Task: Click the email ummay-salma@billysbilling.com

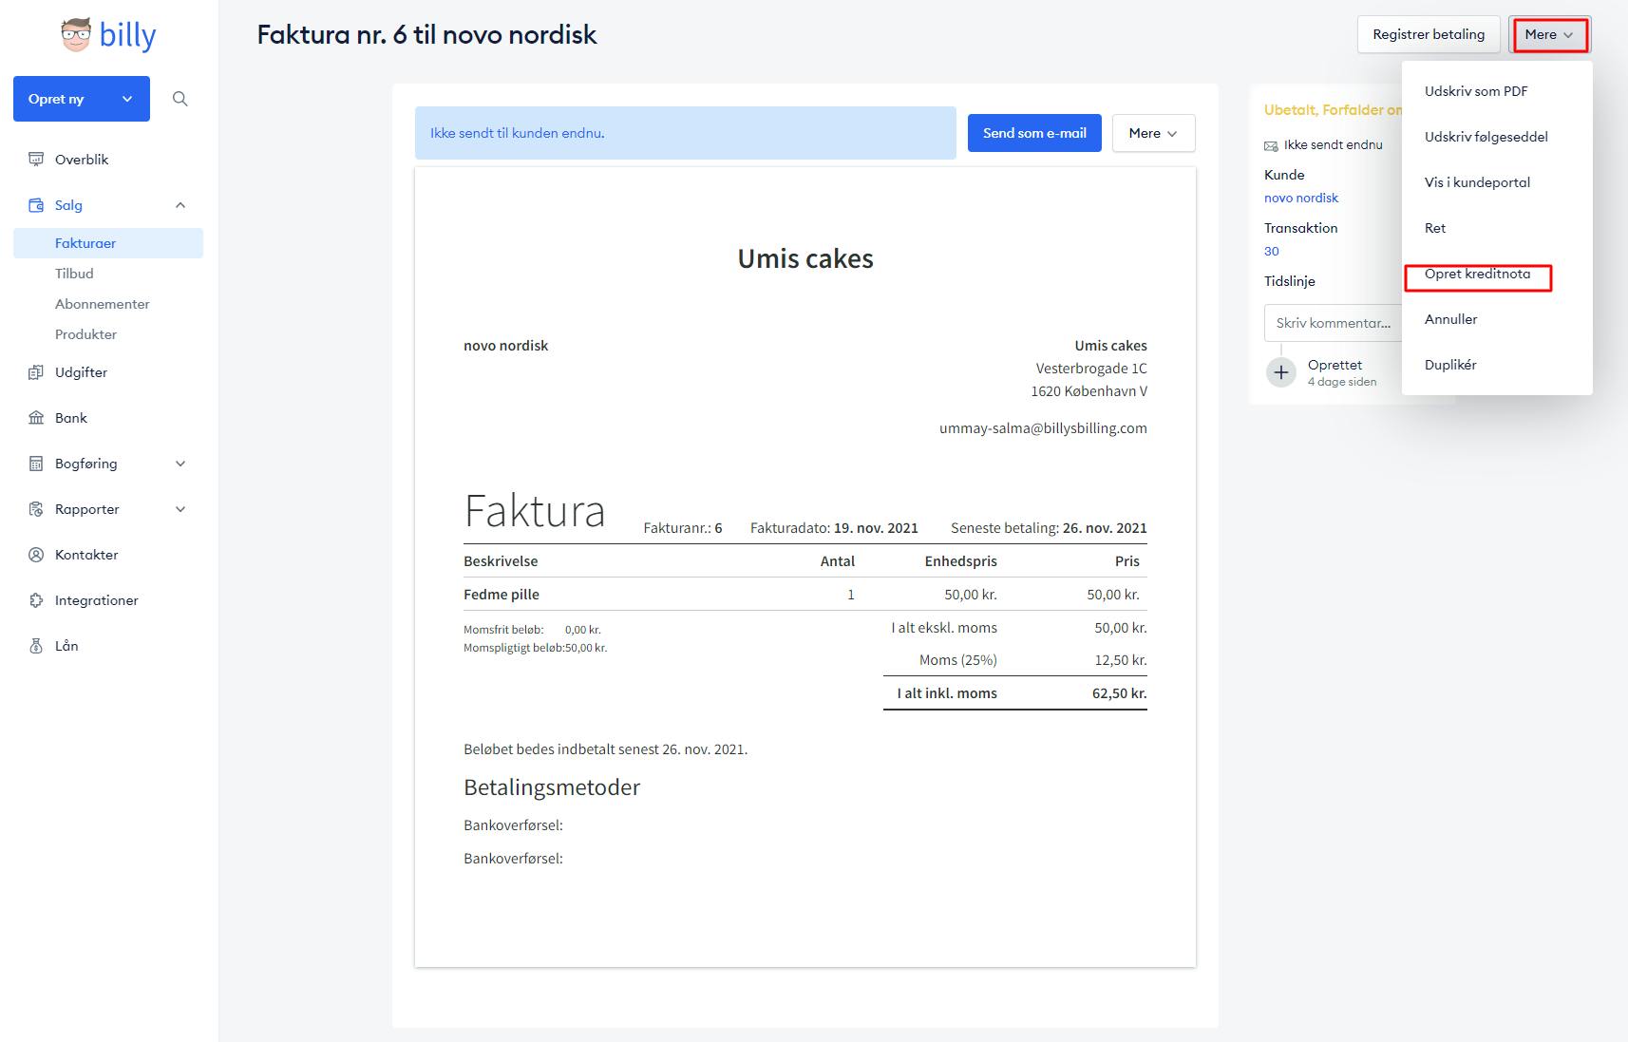Action: click(x=1043, y=428)
